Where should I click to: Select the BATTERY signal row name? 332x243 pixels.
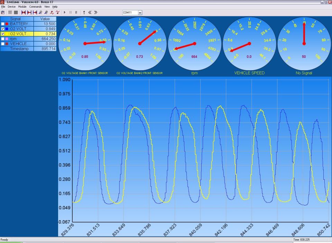[x=20, y=24]
